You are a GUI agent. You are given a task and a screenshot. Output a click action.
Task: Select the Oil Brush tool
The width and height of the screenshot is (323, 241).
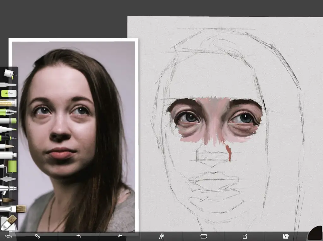[13, 209]
